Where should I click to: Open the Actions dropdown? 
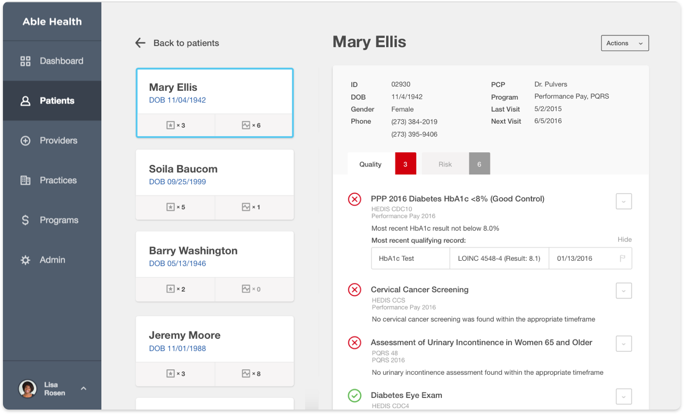click(625, 43)
